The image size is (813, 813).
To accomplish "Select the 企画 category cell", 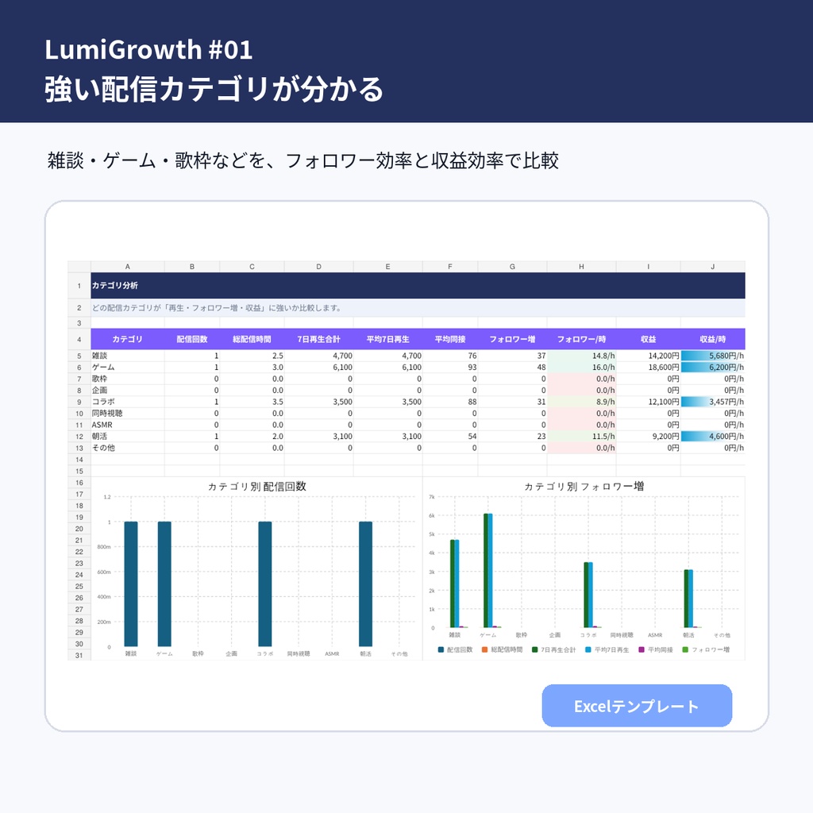I will 128,390.
